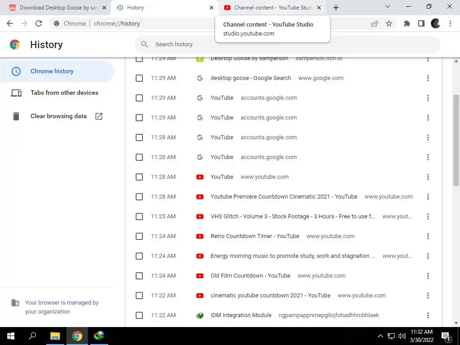Open Youtube Premiere Countdown Cinematic 2021 link
The height and width of the screenshot is (345, 460).
click(x=284, y=197)
